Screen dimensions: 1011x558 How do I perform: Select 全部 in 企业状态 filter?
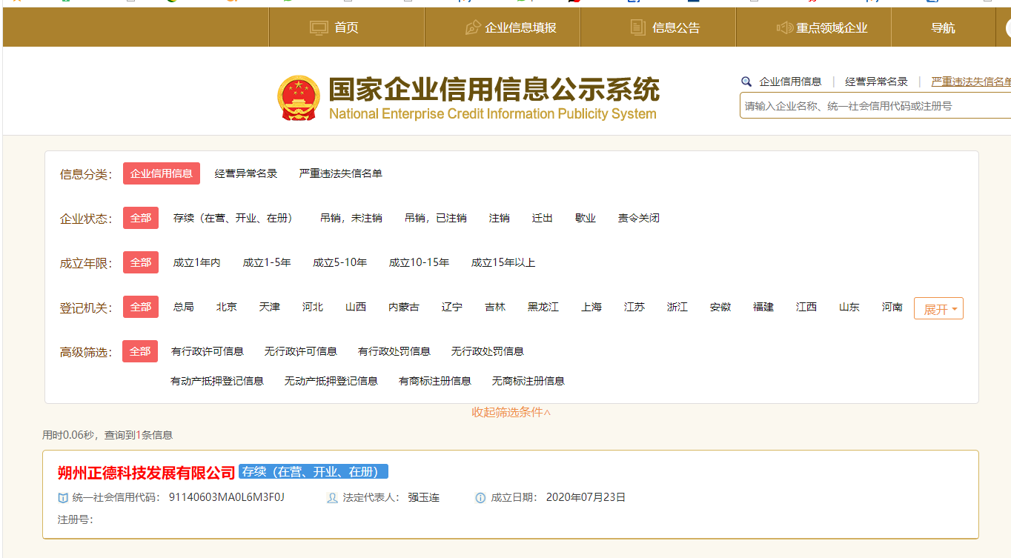[x=141, y=218]
